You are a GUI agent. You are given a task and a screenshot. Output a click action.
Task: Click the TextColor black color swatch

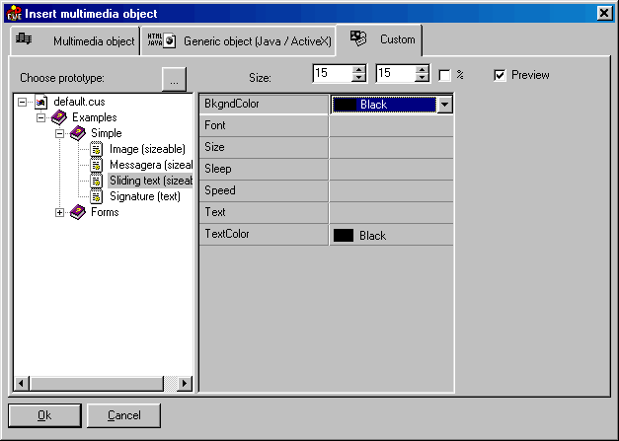tap(344, 236)
